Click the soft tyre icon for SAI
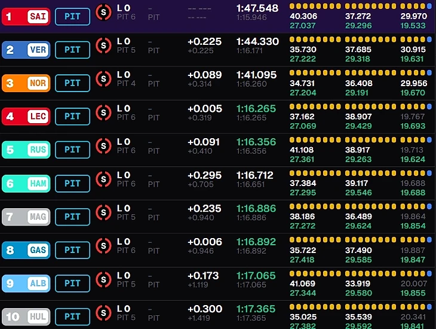The image size is (436, 329). point(103,12)
